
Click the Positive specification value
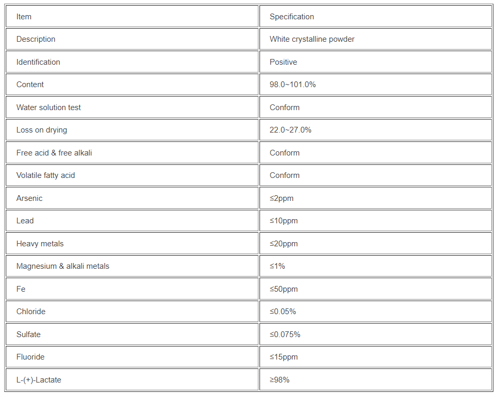click(x=283, y=62)
